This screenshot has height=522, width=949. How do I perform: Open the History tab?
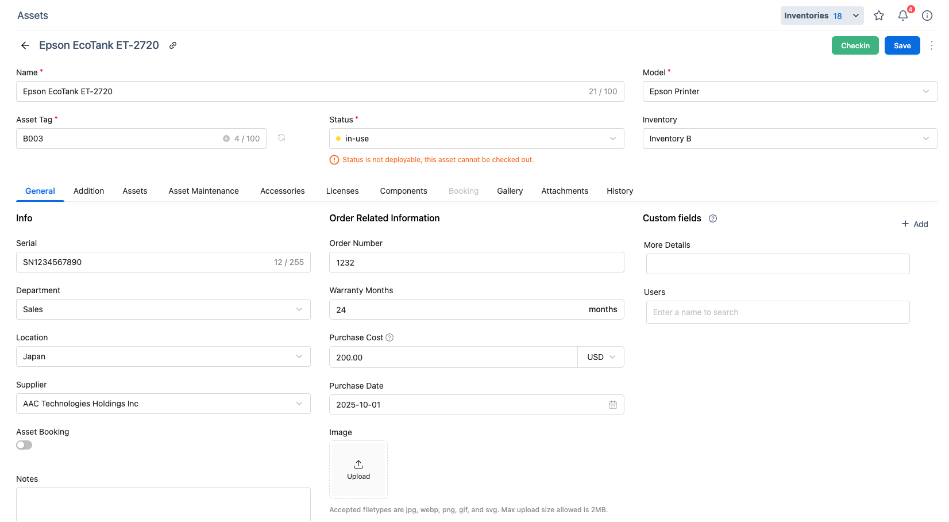pyautogui.click(x=619, y=191)
